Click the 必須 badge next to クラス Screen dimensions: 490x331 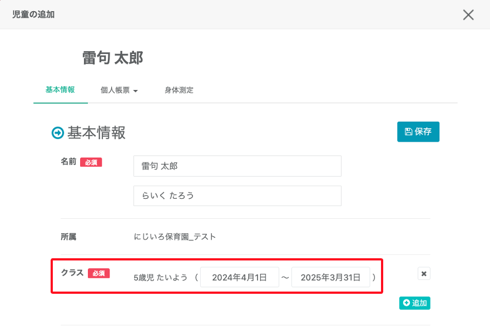99,273
